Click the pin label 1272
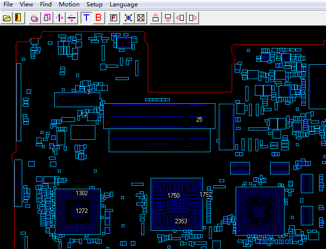 coord(81,211)
